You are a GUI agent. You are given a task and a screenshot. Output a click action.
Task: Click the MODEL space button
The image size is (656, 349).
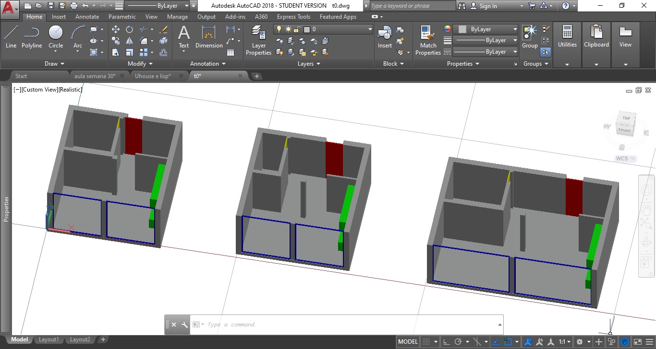[408, 342]
